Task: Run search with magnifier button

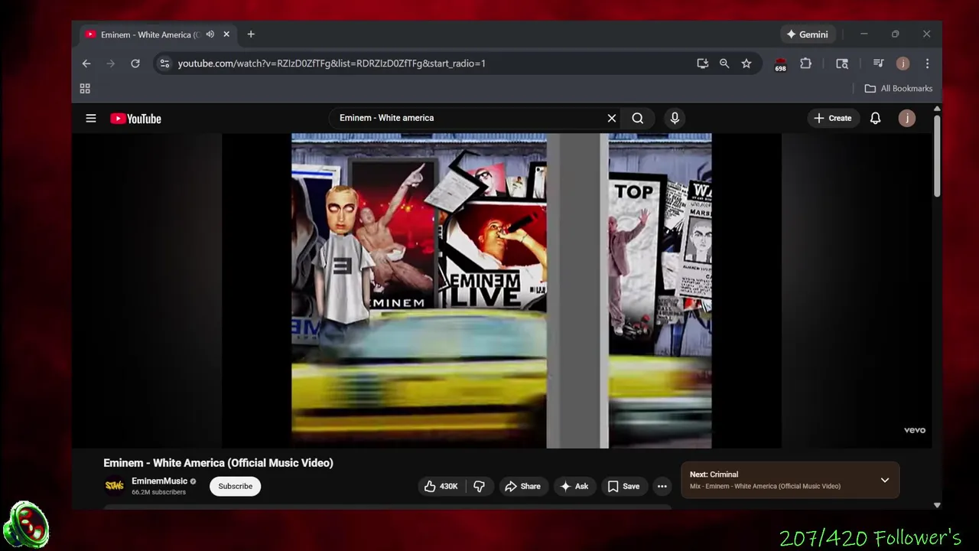Action: pos(638,118)
